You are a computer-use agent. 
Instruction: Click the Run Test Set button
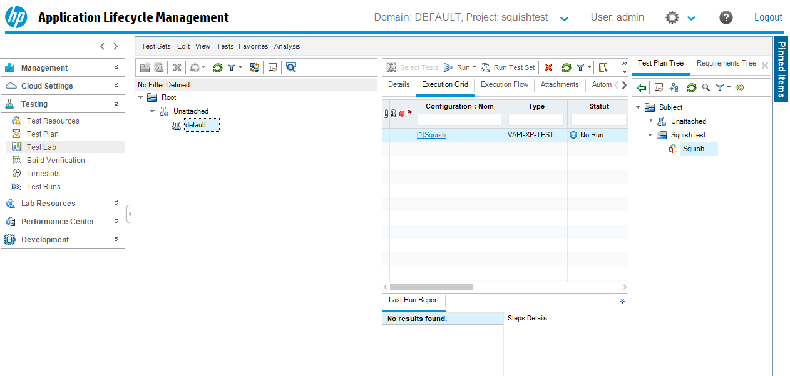508,67
